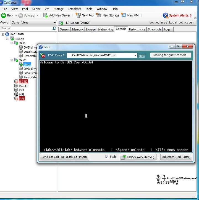The width and height of the screenshot is (199, 200).
Task: Open the Server View dropdown
Action: (34, 23)
